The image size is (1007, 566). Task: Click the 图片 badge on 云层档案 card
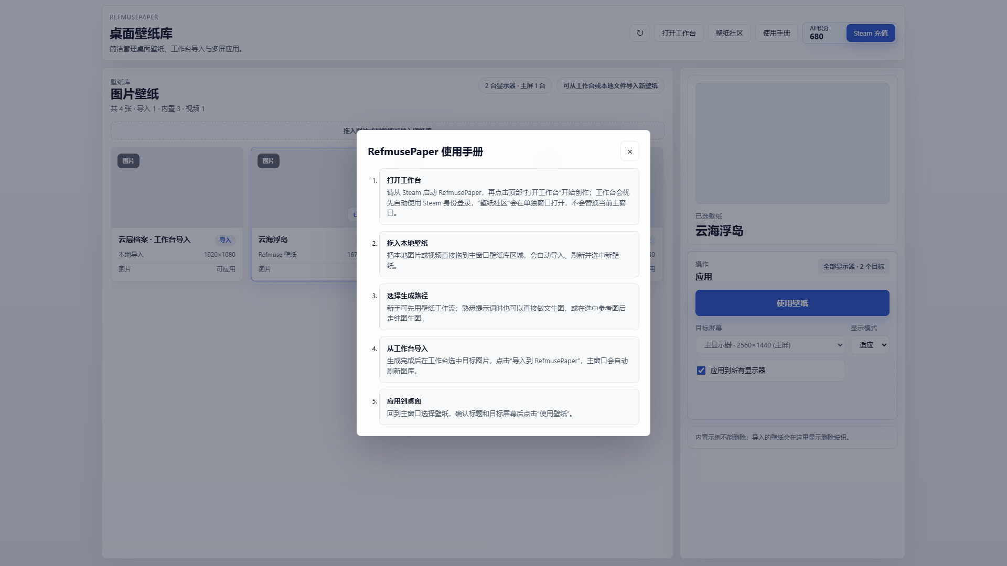pos(128,161)
